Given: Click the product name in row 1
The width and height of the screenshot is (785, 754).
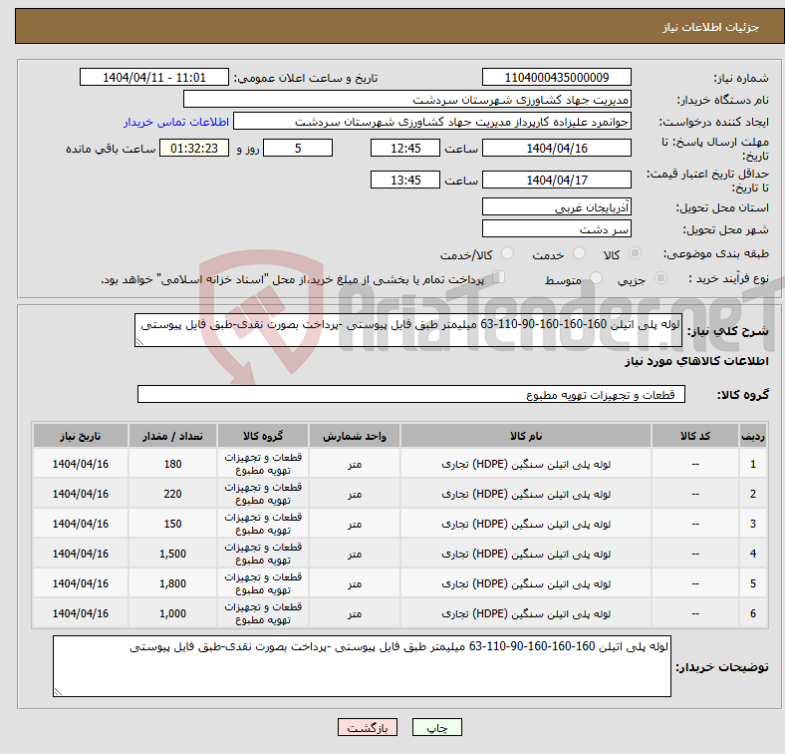Looking at the screenshot, I should tap(526, 464).
